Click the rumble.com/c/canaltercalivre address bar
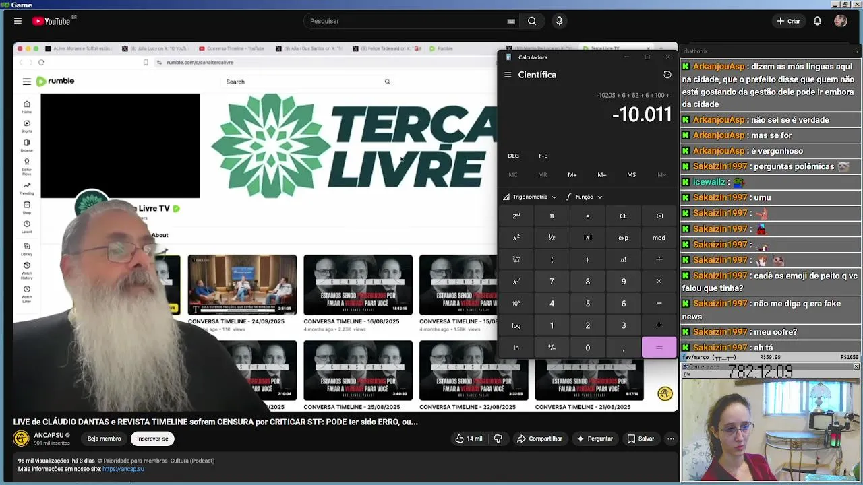Screen dimensions: 863x485 (324, 62)
